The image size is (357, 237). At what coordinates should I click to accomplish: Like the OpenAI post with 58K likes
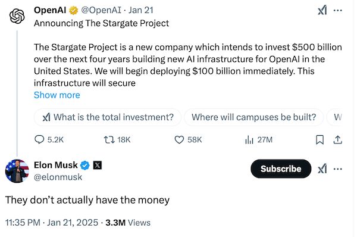tap(188, 139)
